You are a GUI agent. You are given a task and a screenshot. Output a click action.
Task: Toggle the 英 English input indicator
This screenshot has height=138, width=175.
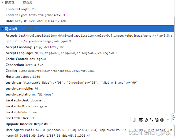141,120
